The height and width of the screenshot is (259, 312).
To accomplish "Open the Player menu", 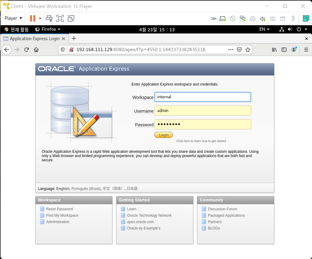I will pyautogui.click(x=13, y=18).
